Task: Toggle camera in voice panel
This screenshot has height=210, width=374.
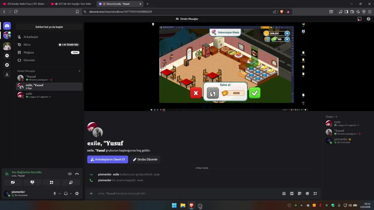Action: [13, 182]
